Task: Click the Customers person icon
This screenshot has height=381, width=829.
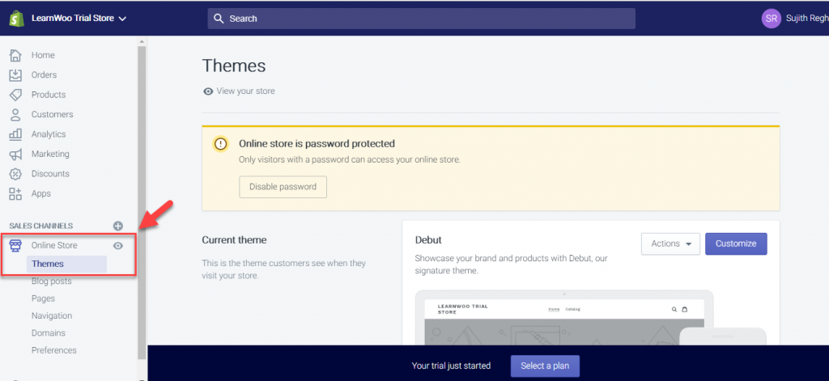Action: coord(15,115)
